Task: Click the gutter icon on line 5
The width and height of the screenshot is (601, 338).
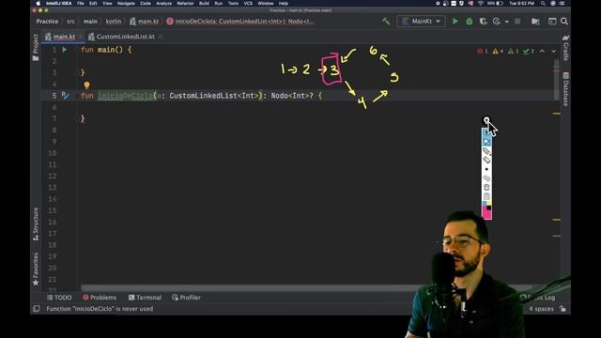Action: pyautogui.click(x=65, y=96)
